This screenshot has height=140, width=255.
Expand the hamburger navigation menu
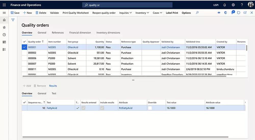click(4, 13)
